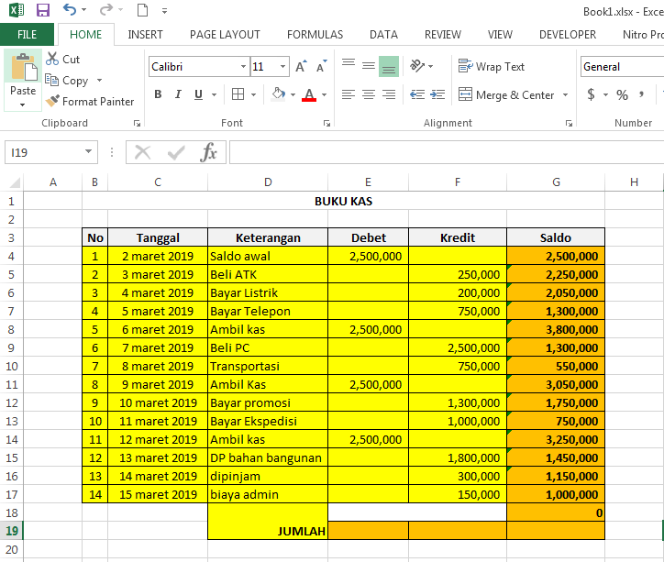Click the Accounting dollar format icon
The image size is (664, 562).
[591, 94]
